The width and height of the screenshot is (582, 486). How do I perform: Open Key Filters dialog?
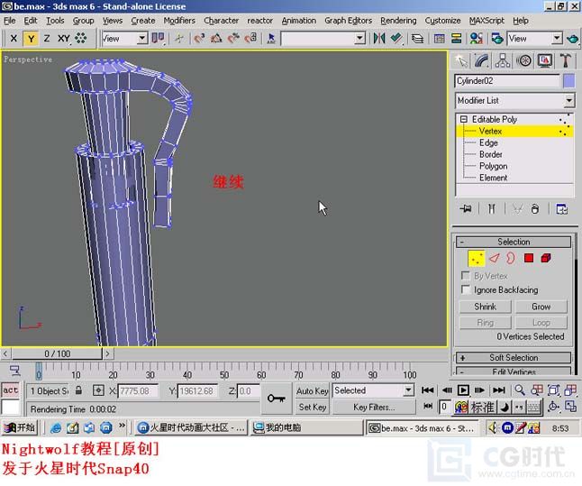pos(374,408)
